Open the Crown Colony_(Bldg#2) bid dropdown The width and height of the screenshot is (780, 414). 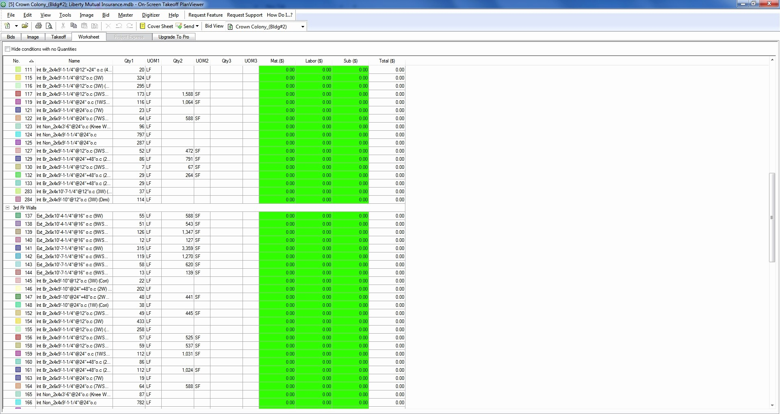(302, 27)
